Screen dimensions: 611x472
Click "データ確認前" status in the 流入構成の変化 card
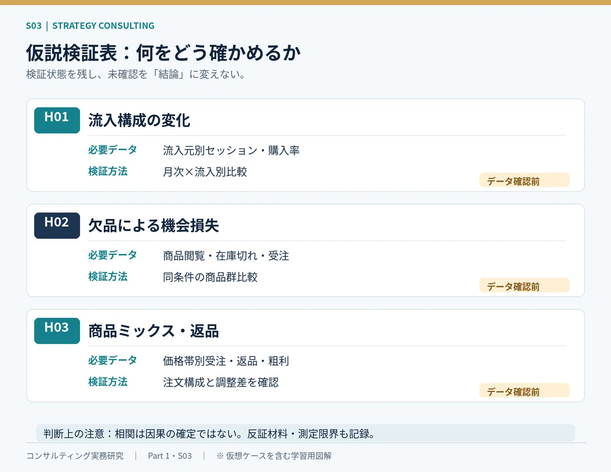[524, 180]
